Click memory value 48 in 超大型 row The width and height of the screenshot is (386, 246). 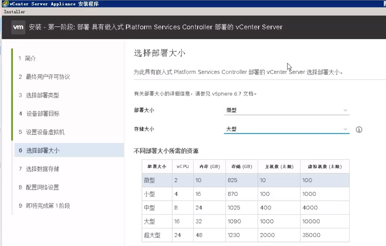(199, 235)
